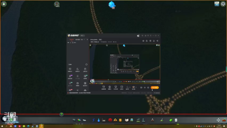Screen dimensions: 227x128
Task: Expand the speaker dropdown arrow
Action: click(136, 87)
